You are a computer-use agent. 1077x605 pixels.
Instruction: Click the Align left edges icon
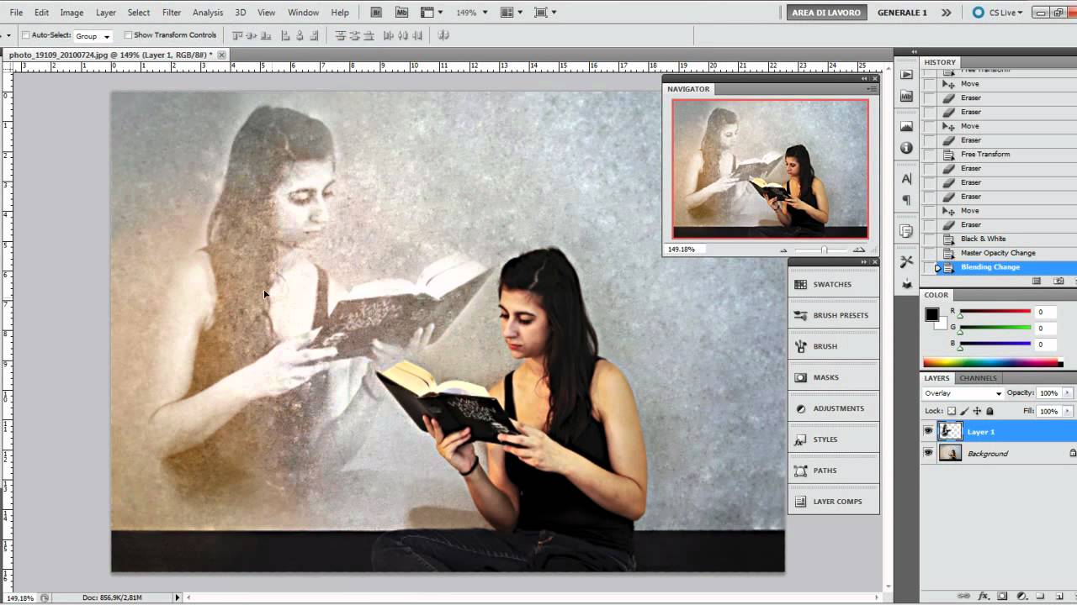click(285, 35)
